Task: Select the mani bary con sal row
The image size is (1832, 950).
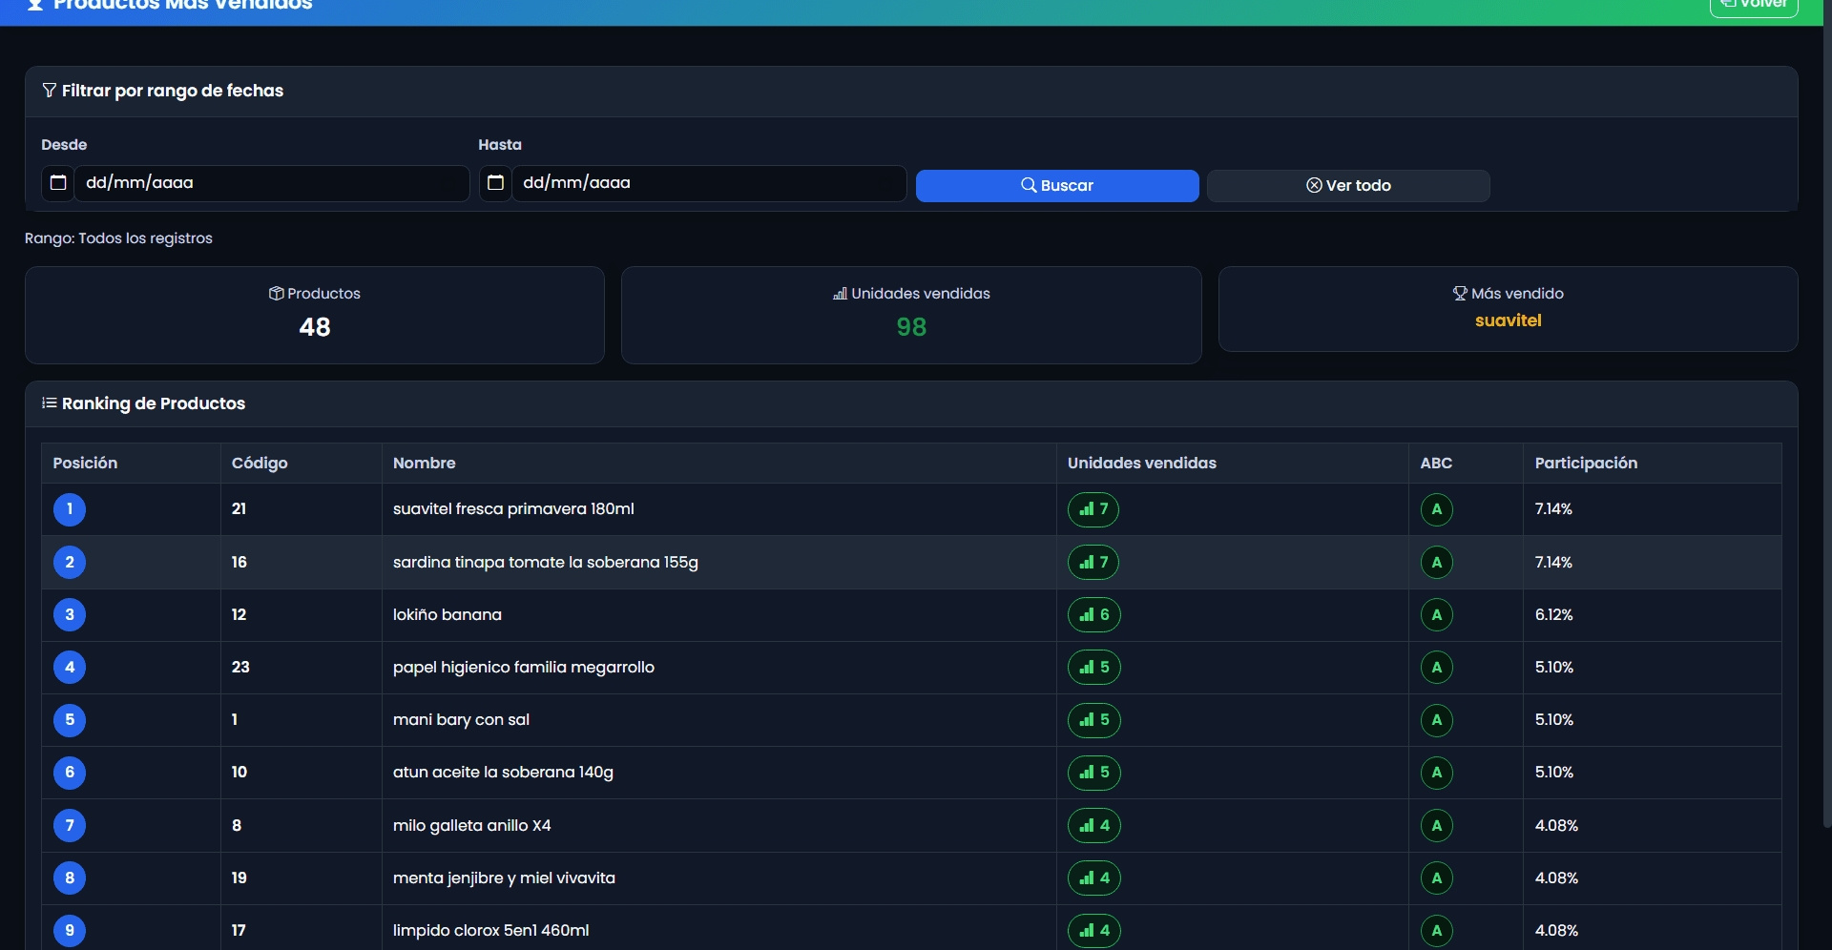Action: 911,720
